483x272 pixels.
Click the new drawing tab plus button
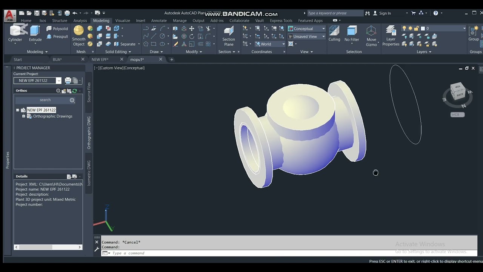pos(172,59)
